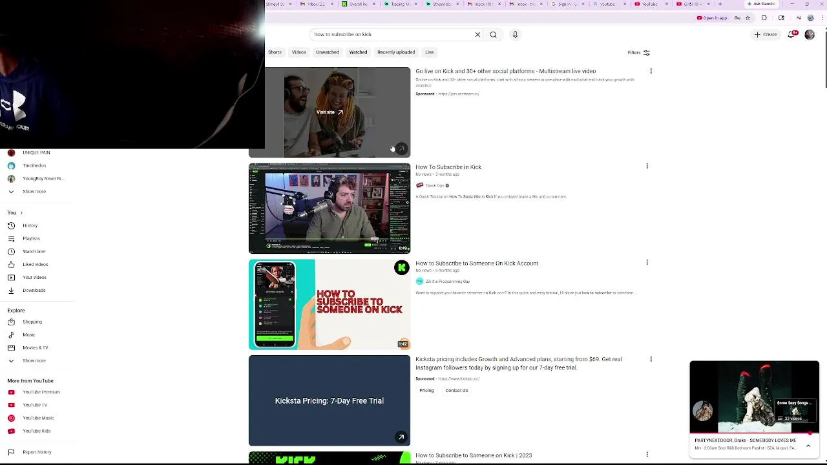Bookmark this page with the star icon
The height and width of the screenshot is (465, 827).
(748, 18)
